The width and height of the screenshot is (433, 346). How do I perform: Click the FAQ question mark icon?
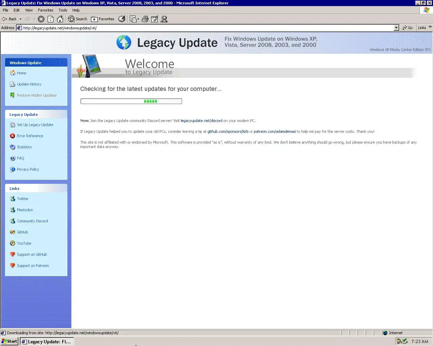[13, 158]
